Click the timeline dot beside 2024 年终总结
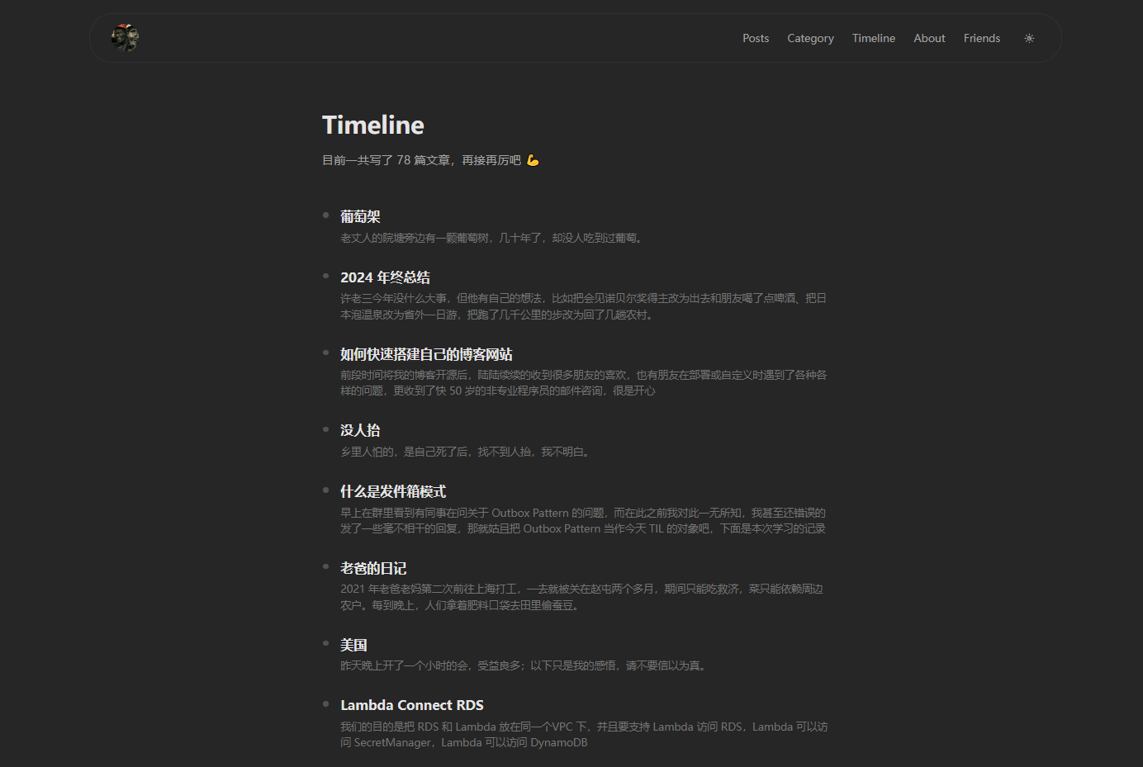This screenshot has width=1143, height=767. pos(325,274)
